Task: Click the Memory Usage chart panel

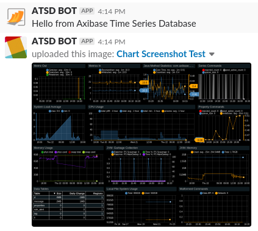Action: (x=68, y=165)
